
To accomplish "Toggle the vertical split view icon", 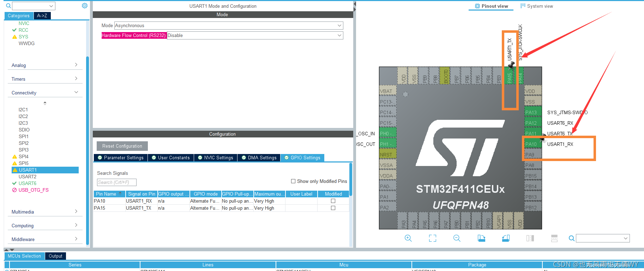I will coord(530,238).
